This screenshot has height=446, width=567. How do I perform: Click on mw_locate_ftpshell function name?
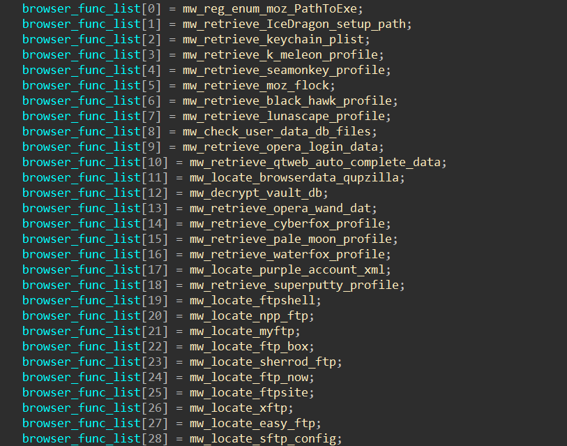(x=255, y=300)
